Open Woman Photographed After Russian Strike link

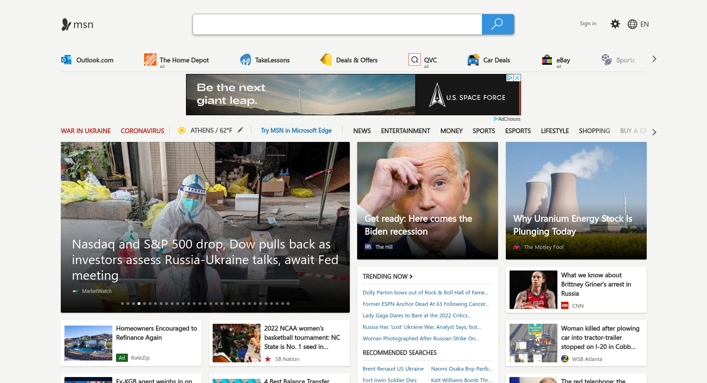[421, 338]
